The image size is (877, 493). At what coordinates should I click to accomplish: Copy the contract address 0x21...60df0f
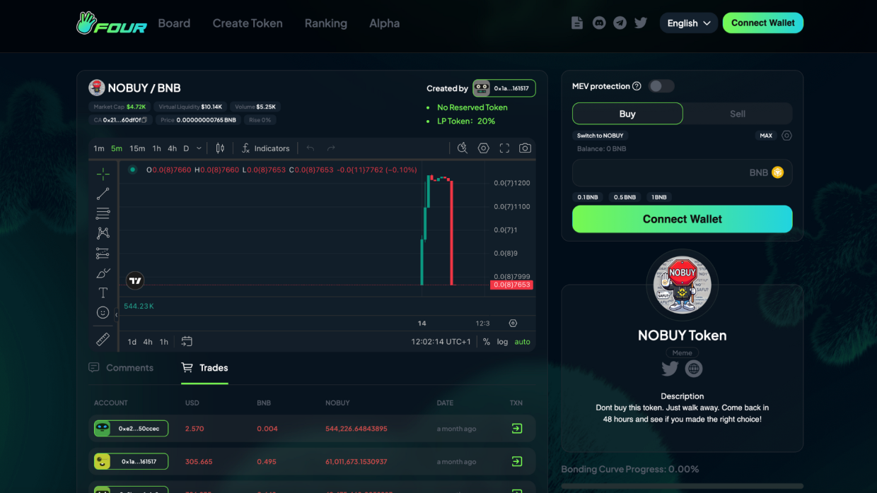pos(144,120)
